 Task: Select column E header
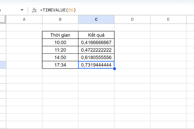click(168, 19)
